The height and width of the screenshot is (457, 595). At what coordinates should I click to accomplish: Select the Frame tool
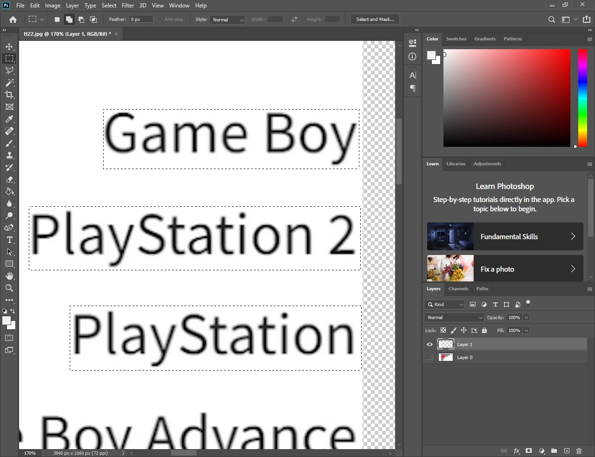[9, 107]
